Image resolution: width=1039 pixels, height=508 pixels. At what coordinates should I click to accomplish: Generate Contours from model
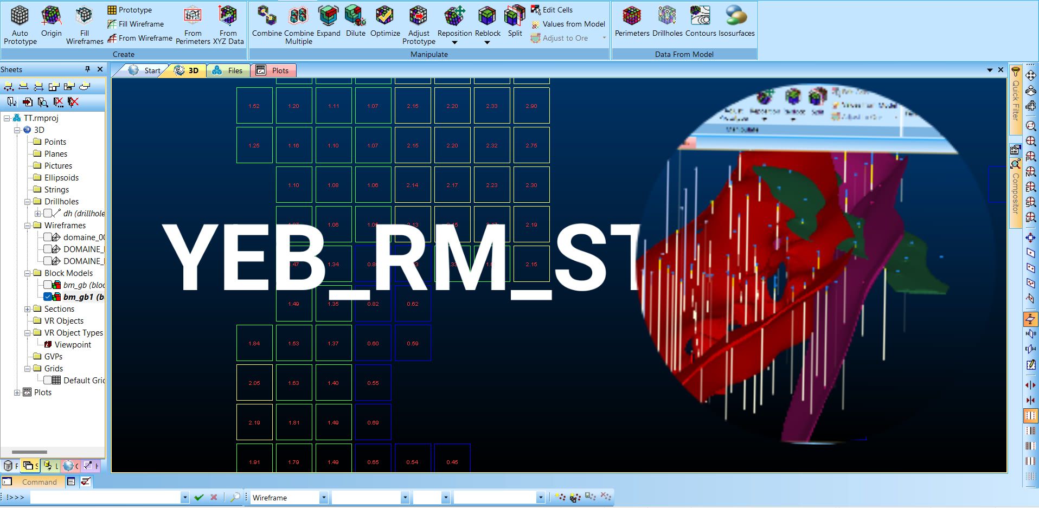click(x=701, y=22)
